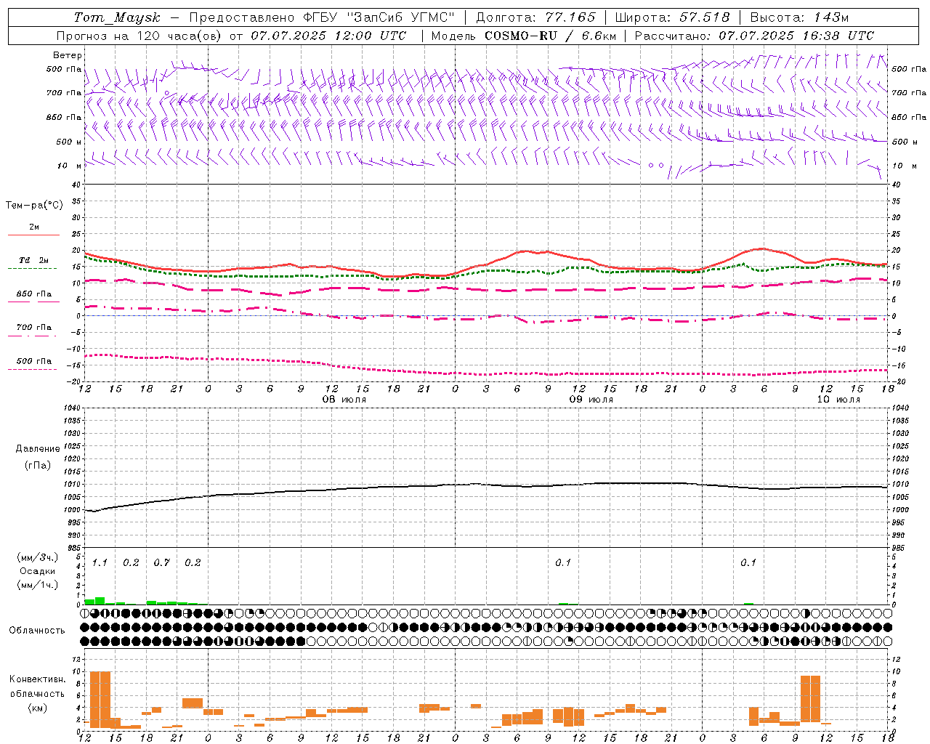Click the (гПа) pressure unit label

click(x=38, y=465)
